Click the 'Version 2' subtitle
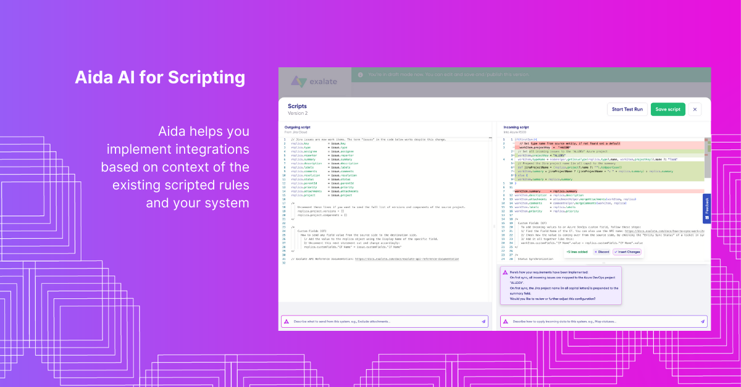741x387 pixels. [298, 113]
